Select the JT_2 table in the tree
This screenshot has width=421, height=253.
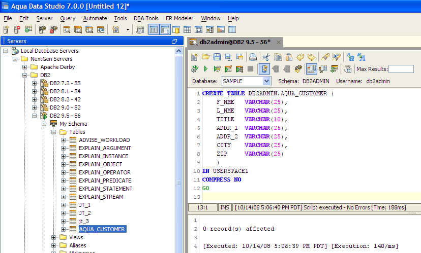coord(85,213)
